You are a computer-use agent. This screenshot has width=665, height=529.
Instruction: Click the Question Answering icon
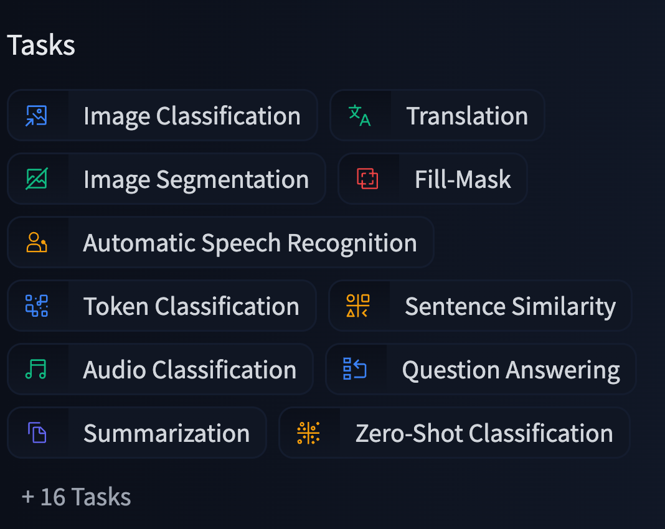tap(355, 370)
